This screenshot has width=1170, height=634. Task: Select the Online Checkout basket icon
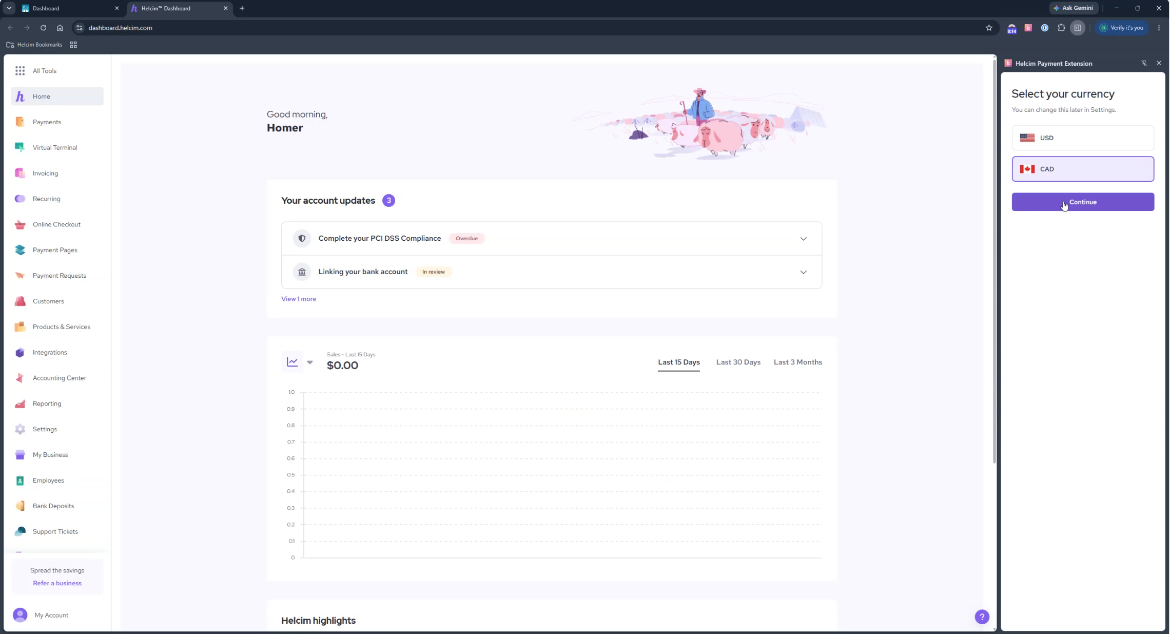20,224
